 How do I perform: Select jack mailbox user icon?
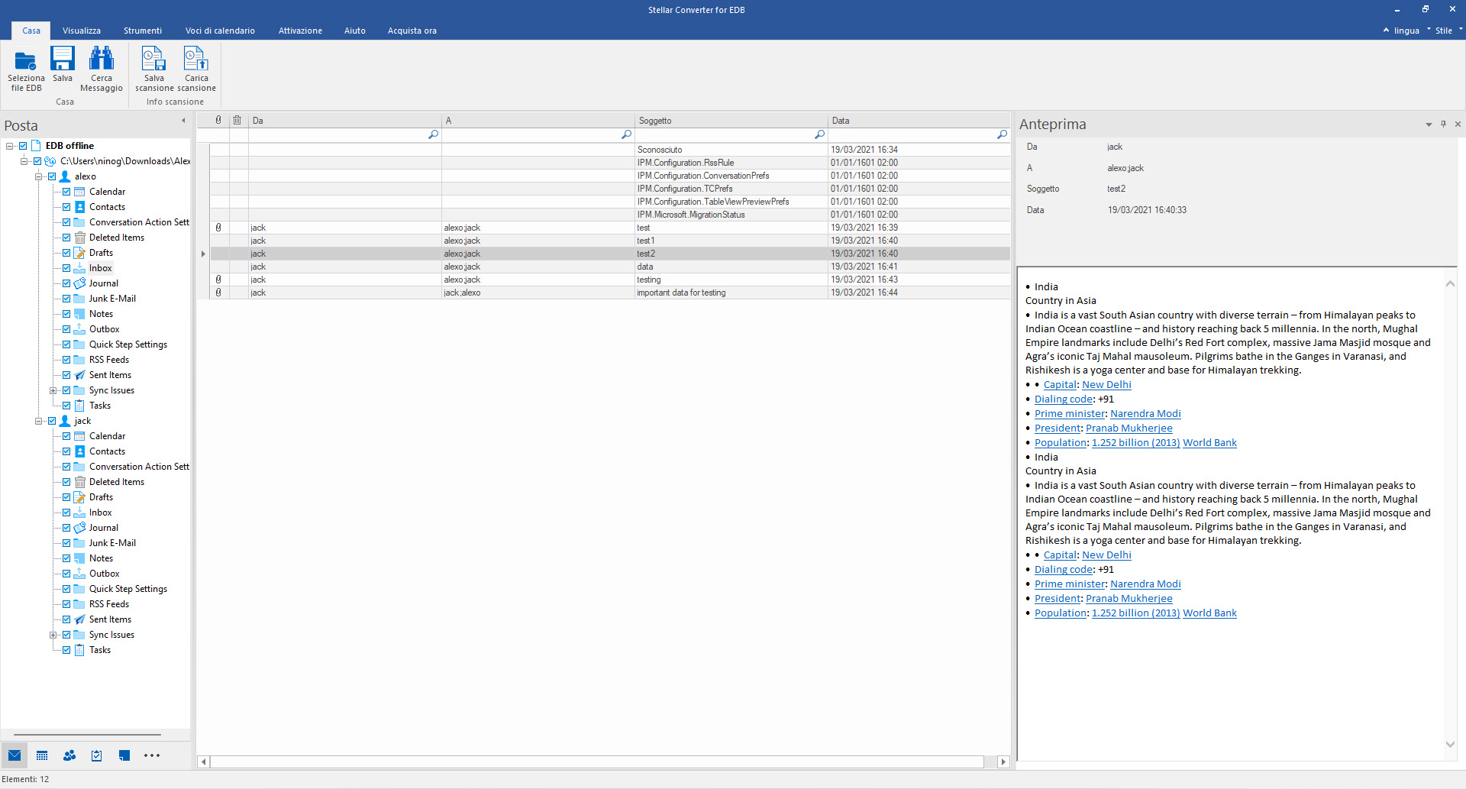[66, 421]
